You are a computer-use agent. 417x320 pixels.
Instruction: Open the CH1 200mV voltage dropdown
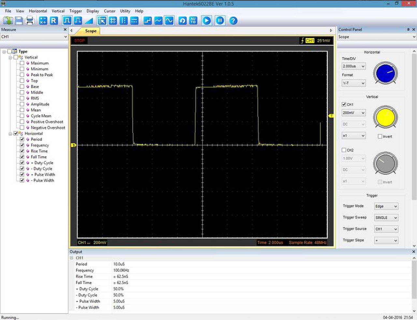tap(353, 113)
